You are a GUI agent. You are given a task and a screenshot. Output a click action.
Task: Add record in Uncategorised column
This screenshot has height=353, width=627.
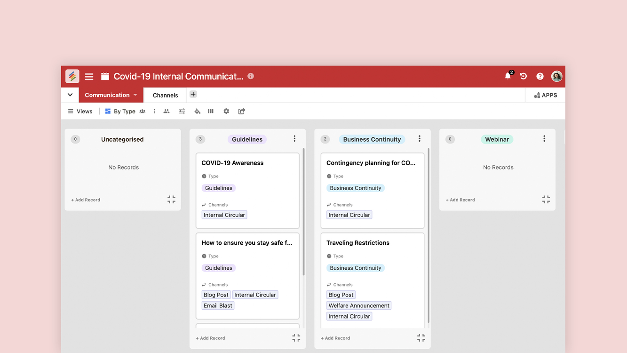(x=86, y=200)
